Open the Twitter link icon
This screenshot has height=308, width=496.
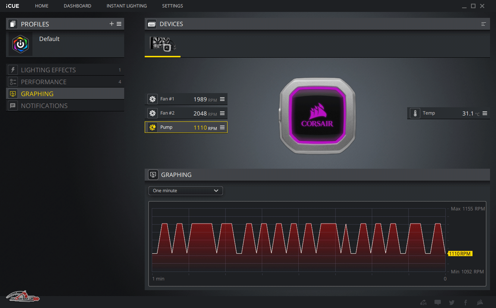click(x=452, y=302)
